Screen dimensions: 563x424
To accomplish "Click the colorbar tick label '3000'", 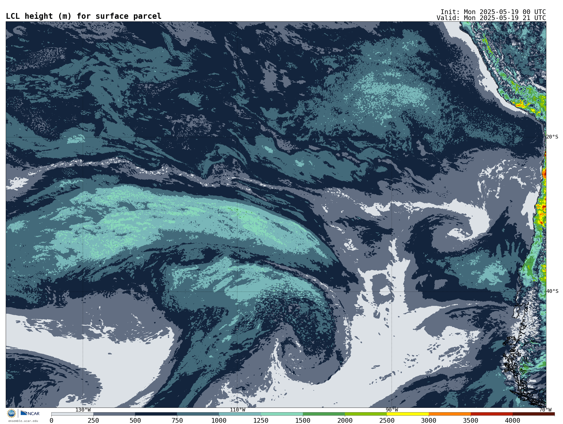I will point(429,421).
